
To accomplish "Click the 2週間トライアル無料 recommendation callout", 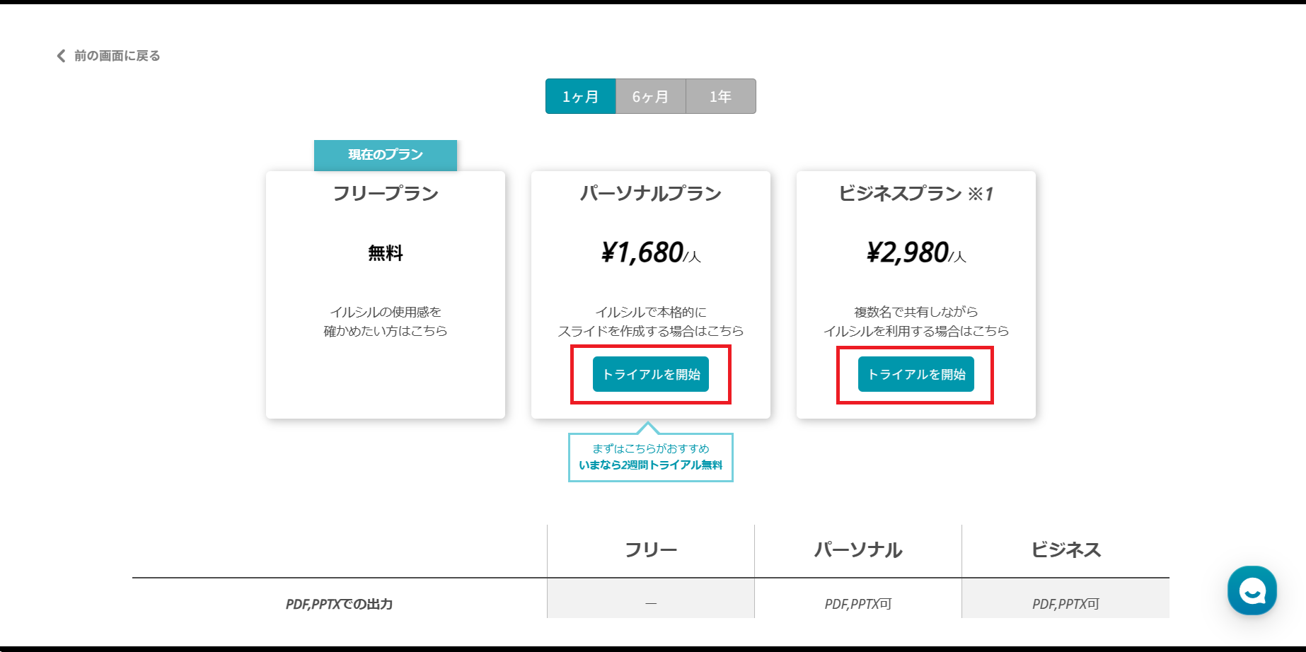I will (x=650, y=458).
